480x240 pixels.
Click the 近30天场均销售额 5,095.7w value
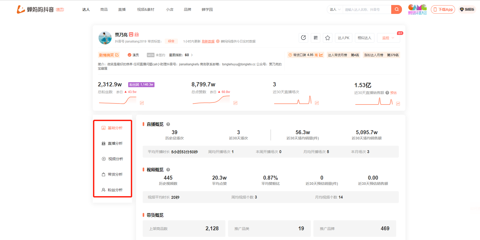click(367, 132)
